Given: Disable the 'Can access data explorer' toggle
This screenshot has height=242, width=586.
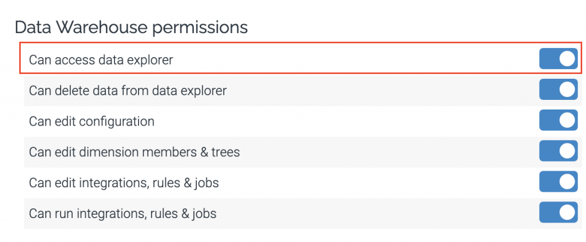Looking at the screenshot, I should point(558,59).
